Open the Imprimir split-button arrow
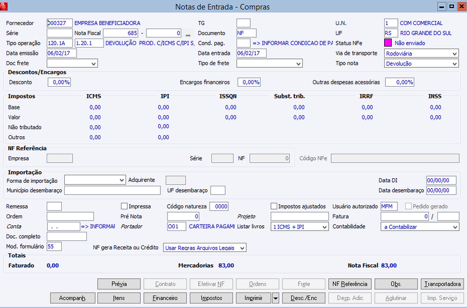 (x=276, y=298)
